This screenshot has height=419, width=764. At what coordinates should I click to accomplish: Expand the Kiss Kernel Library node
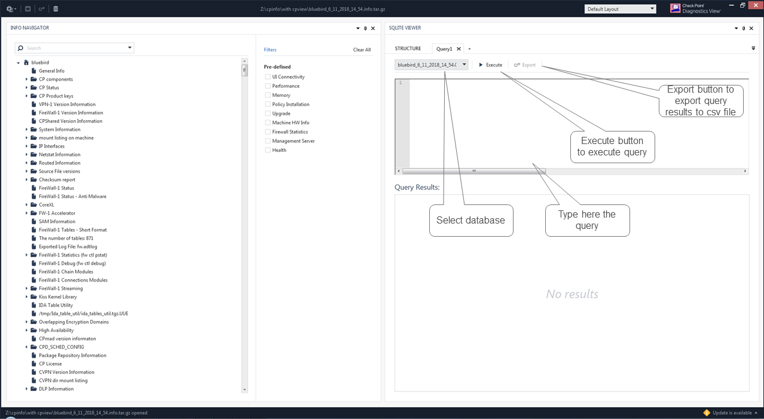[x=26, y=297]
